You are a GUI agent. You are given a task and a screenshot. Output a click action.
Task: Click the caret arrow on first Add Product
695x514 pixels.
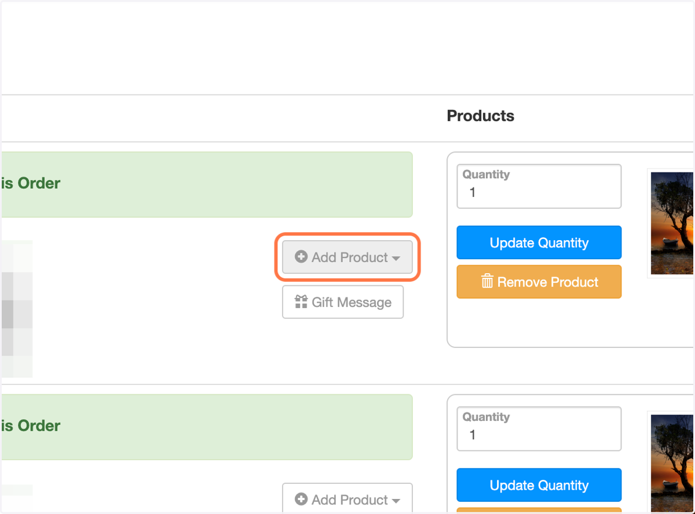[396, 259]
